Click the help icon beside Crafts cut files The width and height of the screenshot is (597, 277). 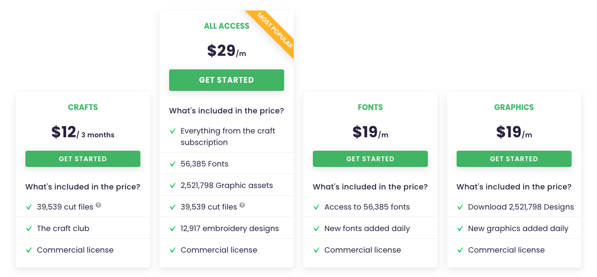98,205
